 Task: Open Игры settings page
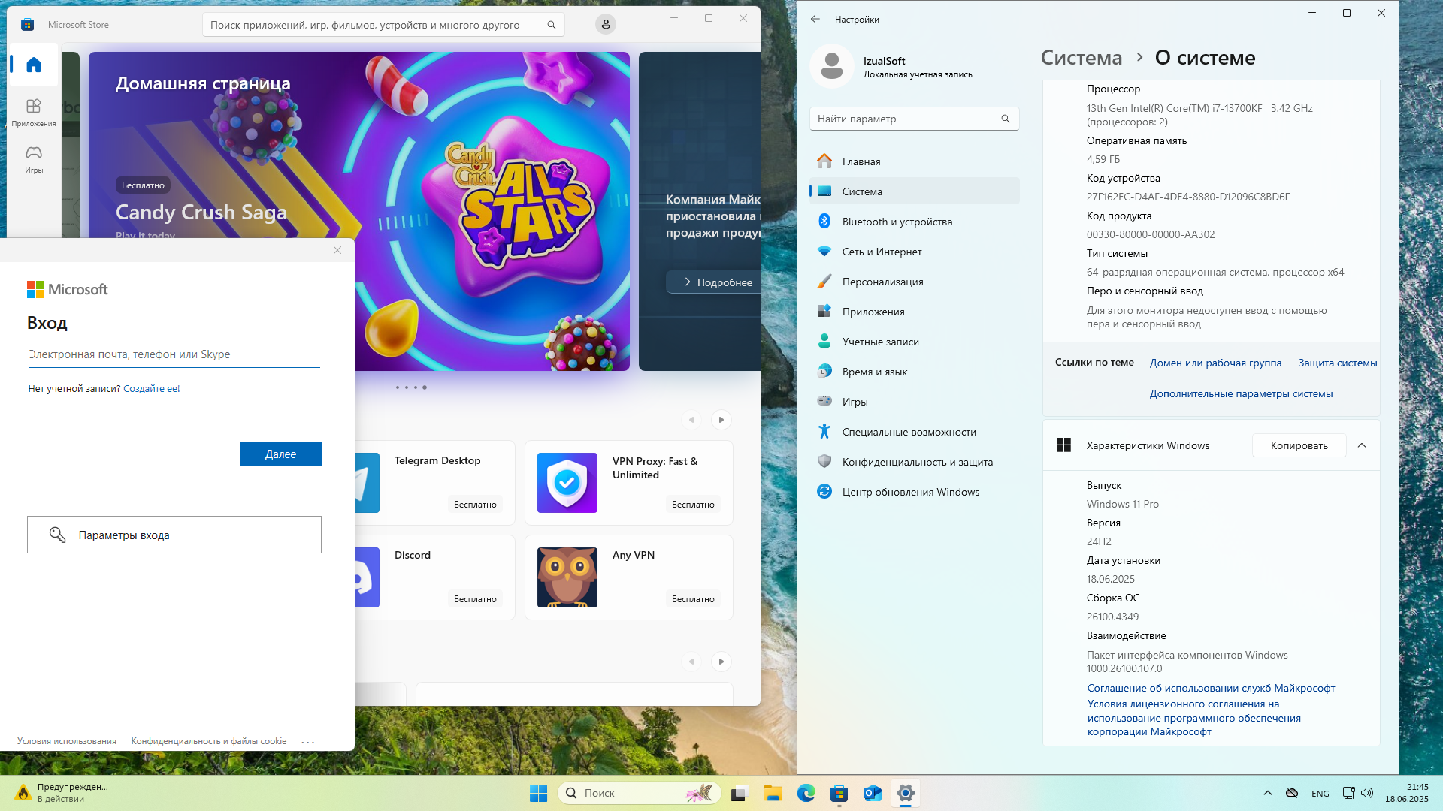pyautogui.click(x=914, y=402)
